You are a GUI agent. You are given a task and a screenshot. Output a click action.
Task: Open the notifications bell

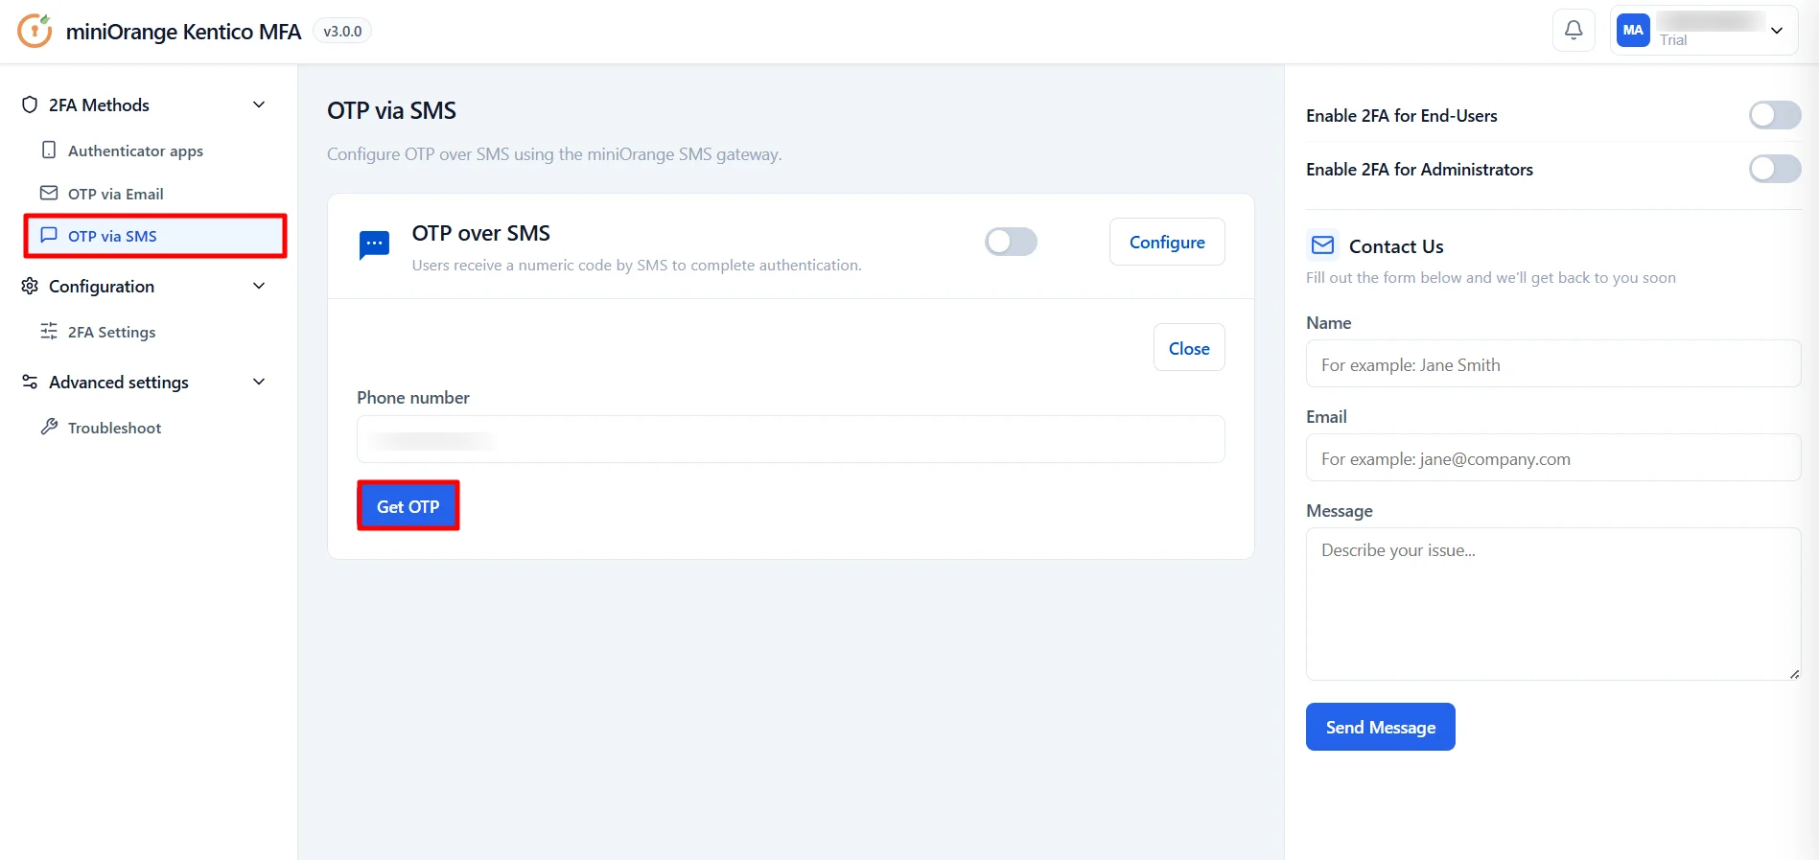click(x=1574, y=31)
